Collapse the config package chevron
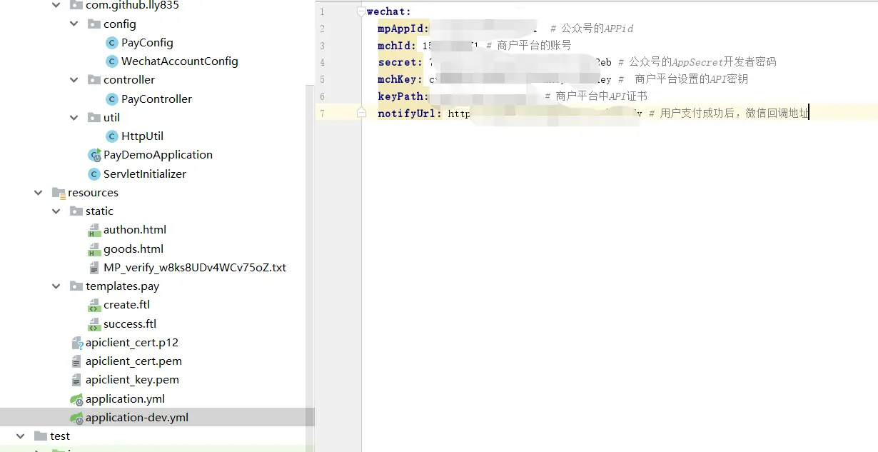This screenshot has height=452, width=878. click(x=74, y=24)
